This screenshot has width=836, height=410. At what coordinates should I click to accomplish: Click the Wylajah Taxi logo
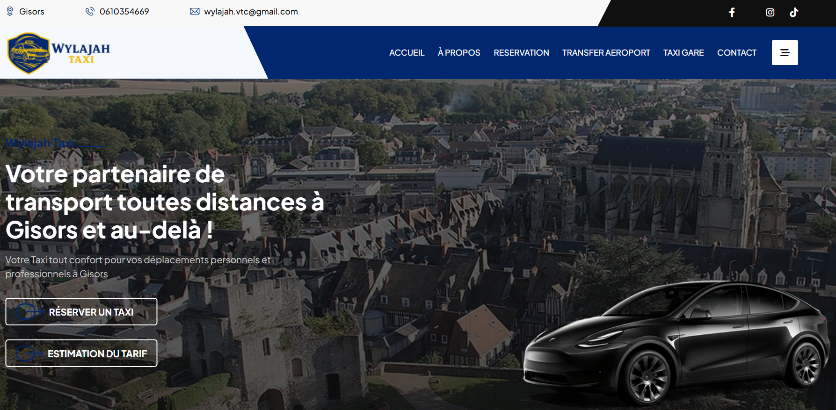(x=58, y=53)
